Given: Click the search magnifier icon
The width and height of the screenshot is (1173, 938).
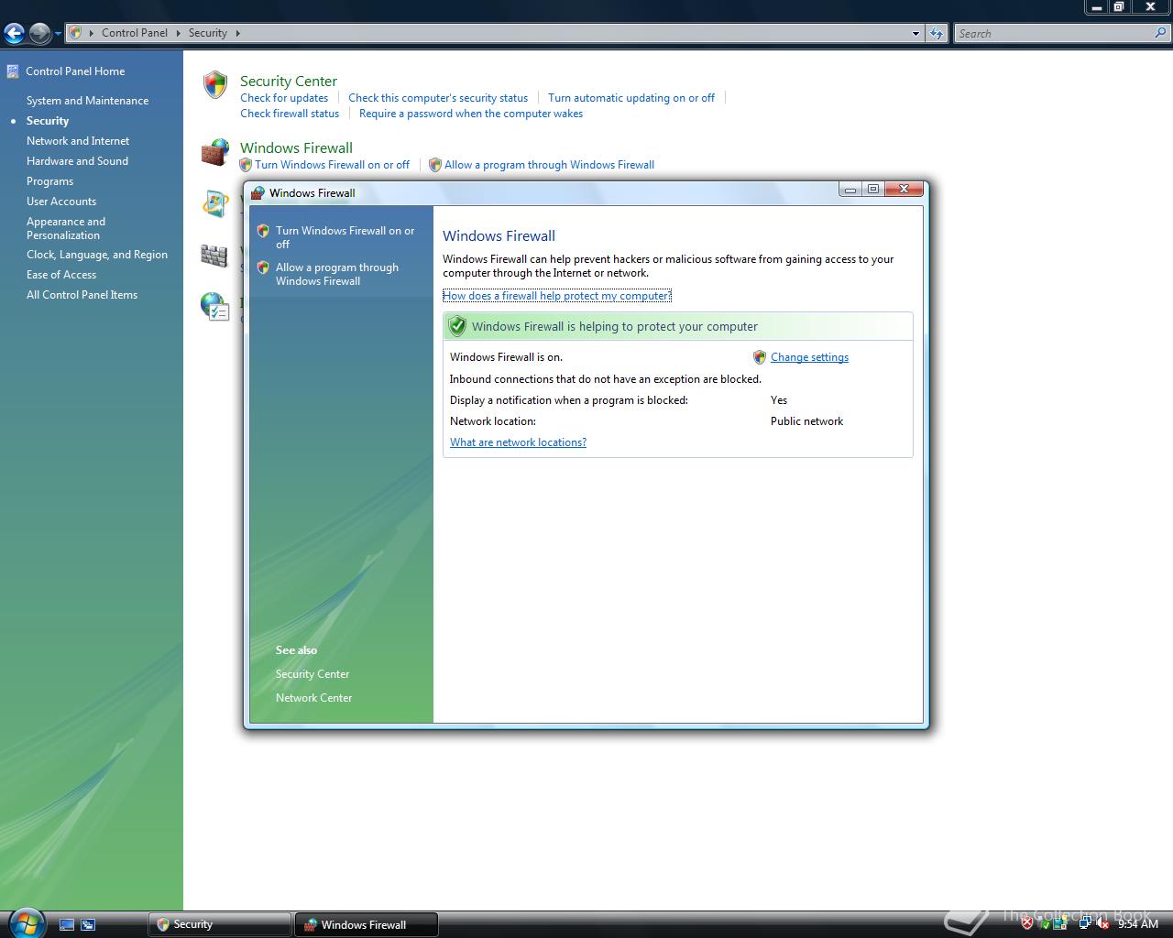Looking at the screenshot, I should (x=1161, y=33).
